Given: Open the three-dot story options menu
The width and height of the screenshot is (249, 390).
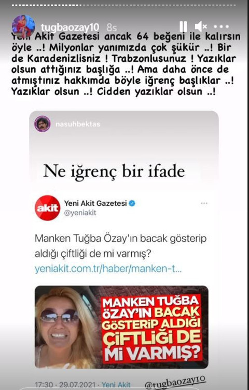Looking at the screenshot, I should pos(220,27).
